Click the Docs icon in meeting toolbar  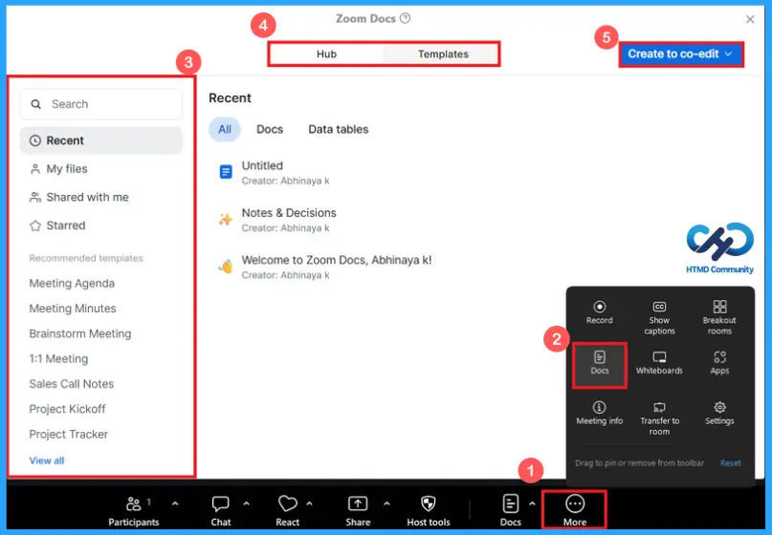(511, 504)
